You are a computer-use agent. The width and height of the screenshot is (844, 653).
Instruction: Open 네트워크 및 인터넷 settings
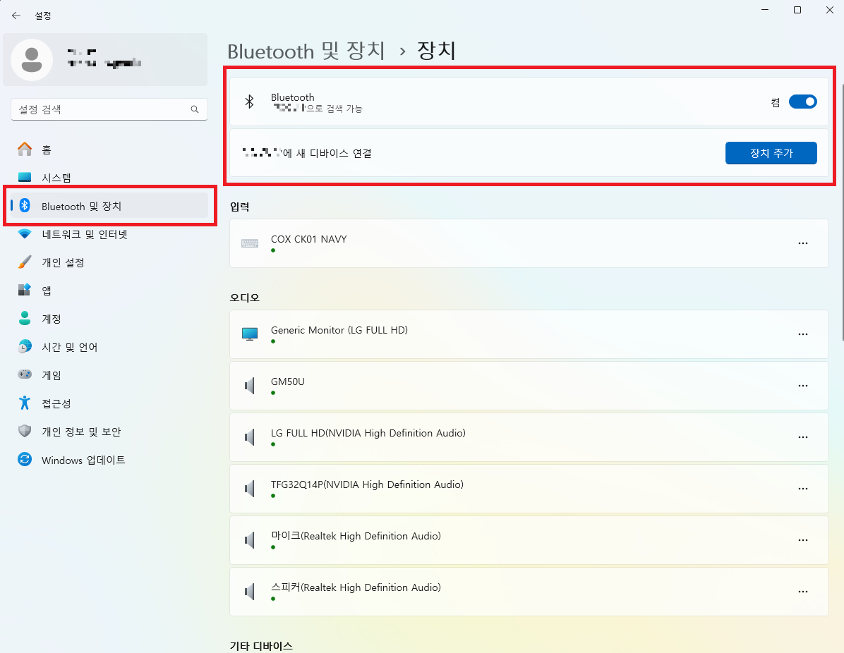point(109,234)
